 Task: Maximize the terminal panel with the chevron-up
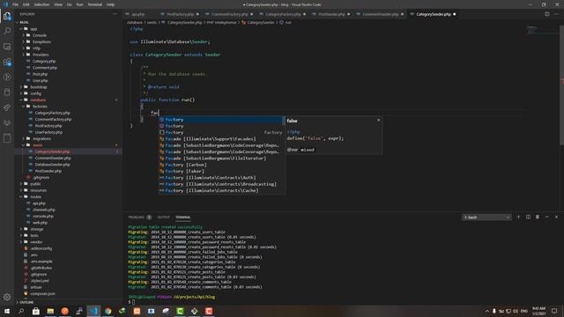[546, 217]
